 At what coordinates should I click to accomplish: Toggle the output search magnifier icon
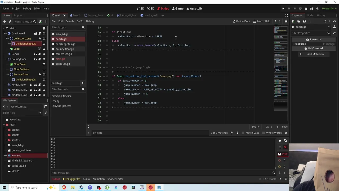click(286, 147)
